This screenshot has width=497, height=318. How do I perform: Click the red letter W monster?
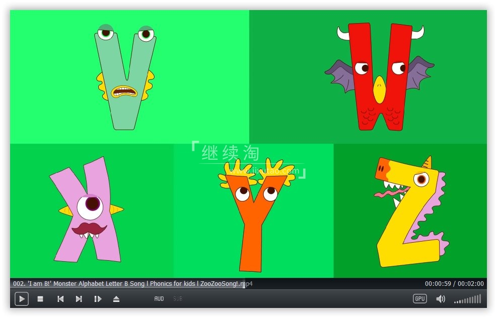coord(380,75)
